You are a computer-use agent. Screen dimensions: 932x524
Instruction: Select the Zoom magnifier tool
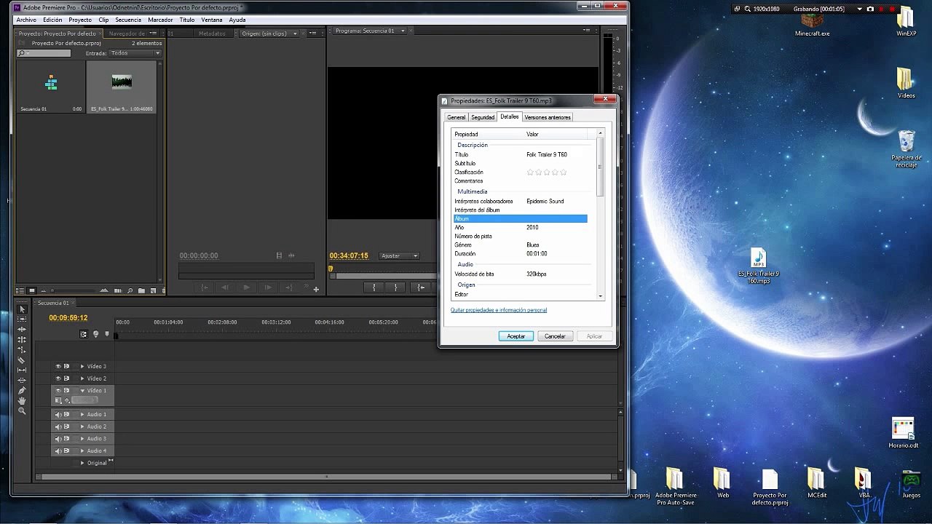[22, 410]
